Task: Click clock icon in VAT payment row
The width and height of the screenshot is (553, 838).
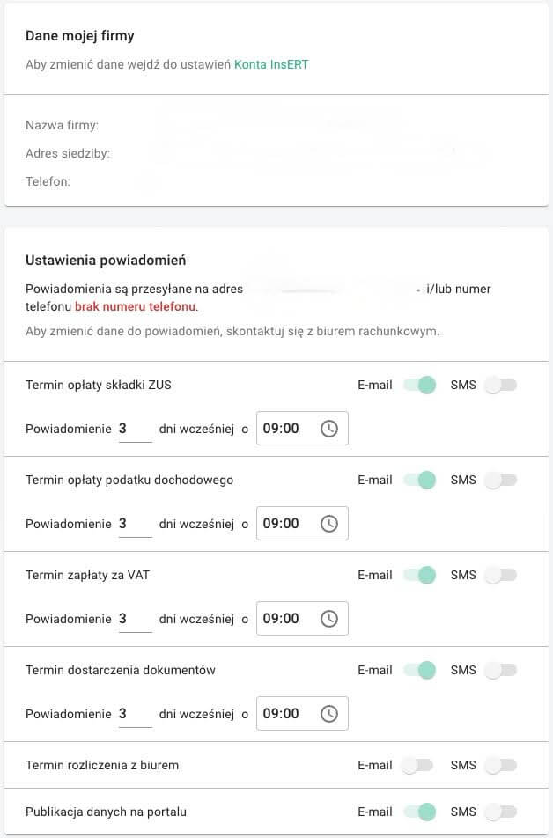Action: pos(328,619)
